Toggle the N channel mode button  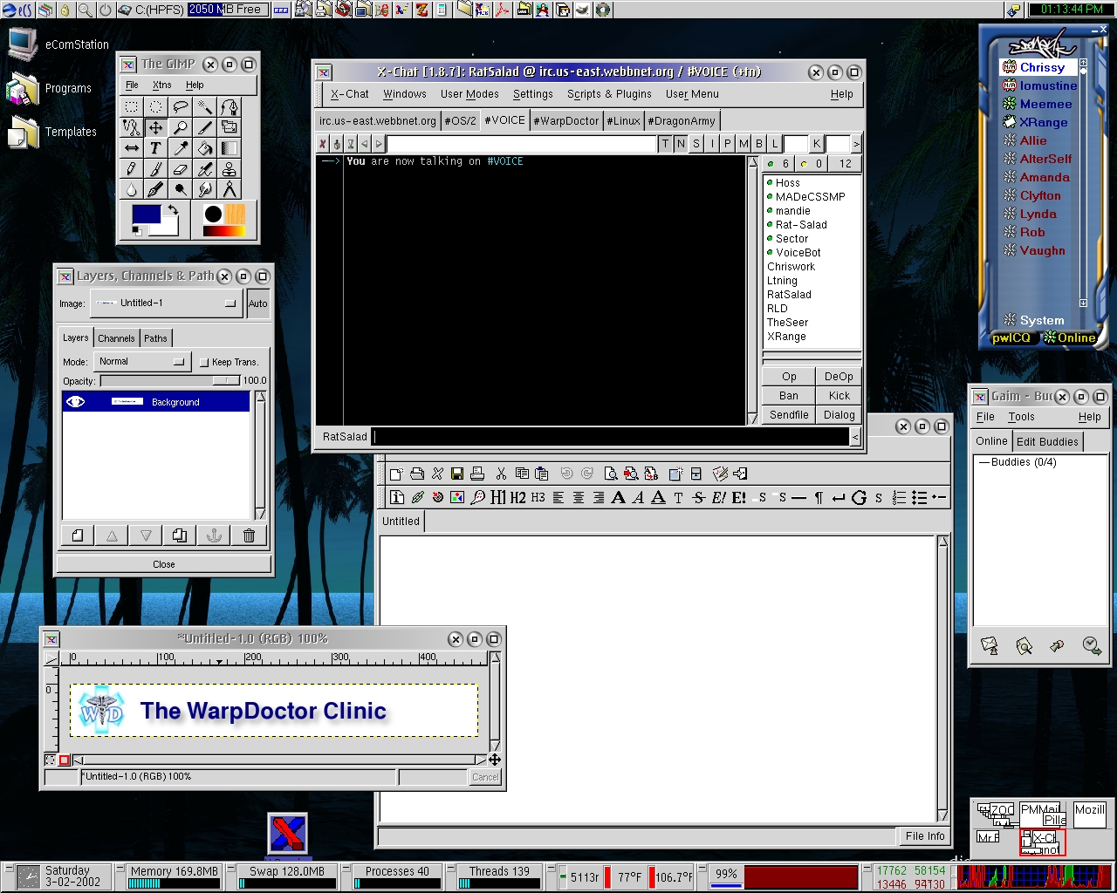pos(681,144)
